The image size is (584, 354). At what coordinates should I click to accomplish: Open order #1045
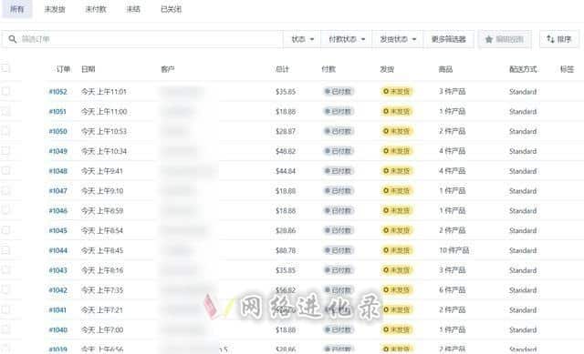[x=58, y=230]
